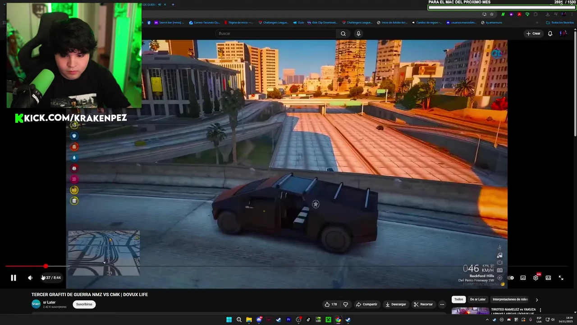This screenshot has width=577, height=325.
Task: Bookmark this page with star icon
Action: point(492,14)
